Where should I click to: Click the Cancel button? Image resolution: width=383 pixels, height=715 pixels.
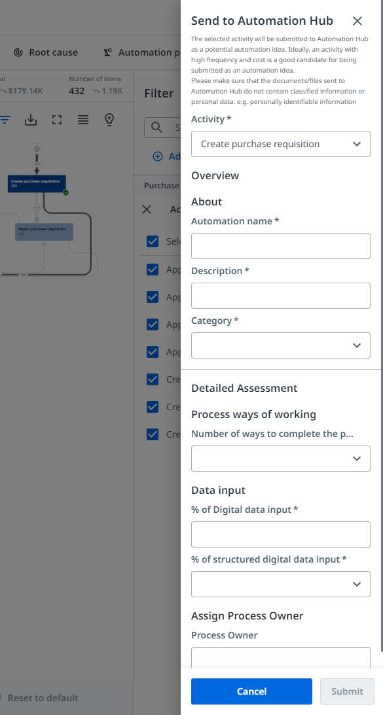(251, 691)
